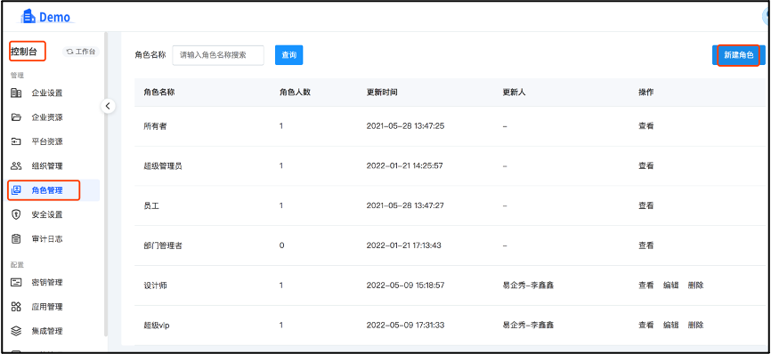
Task: Click the Demo logo icon
Action: 28,17
